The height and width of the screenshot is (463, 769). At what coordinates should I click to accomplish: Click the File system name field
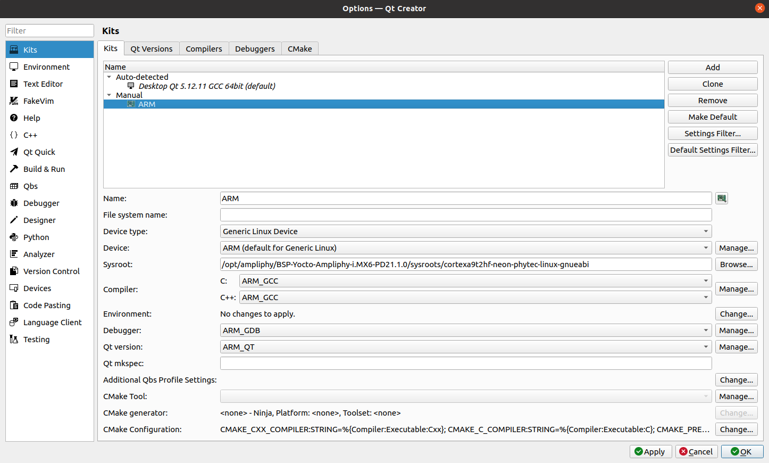[x=466, y=215]
